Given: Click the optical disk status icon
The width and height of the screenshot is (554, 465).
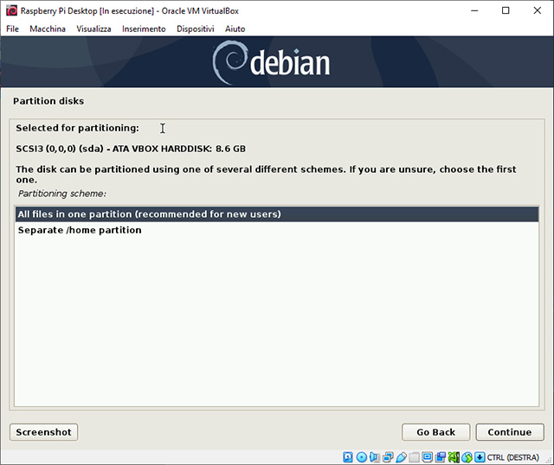Looking at the screenshot, I should 361,456.
